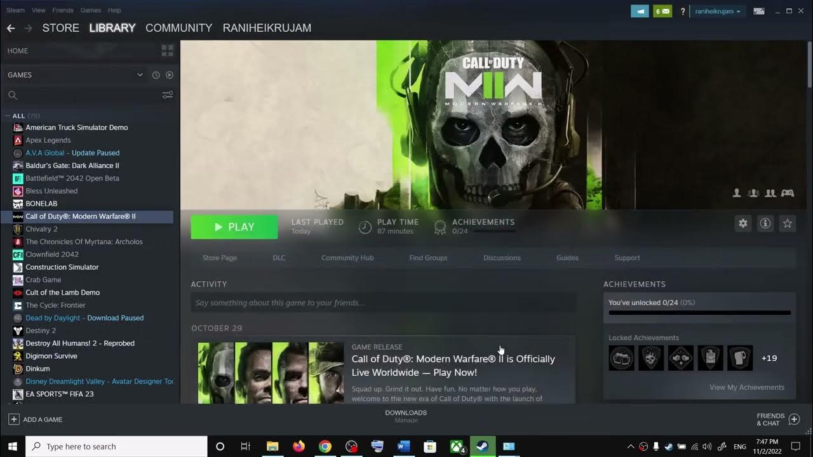Open Steam from the Windows taskbar
Viewport: 813px width, 457px height.
click(x=483, y=446)
